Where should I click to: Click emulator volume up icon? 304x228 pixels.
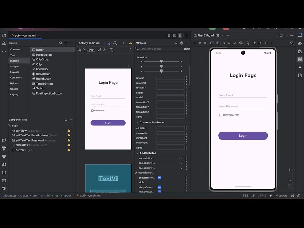click(x=200, y=43)
